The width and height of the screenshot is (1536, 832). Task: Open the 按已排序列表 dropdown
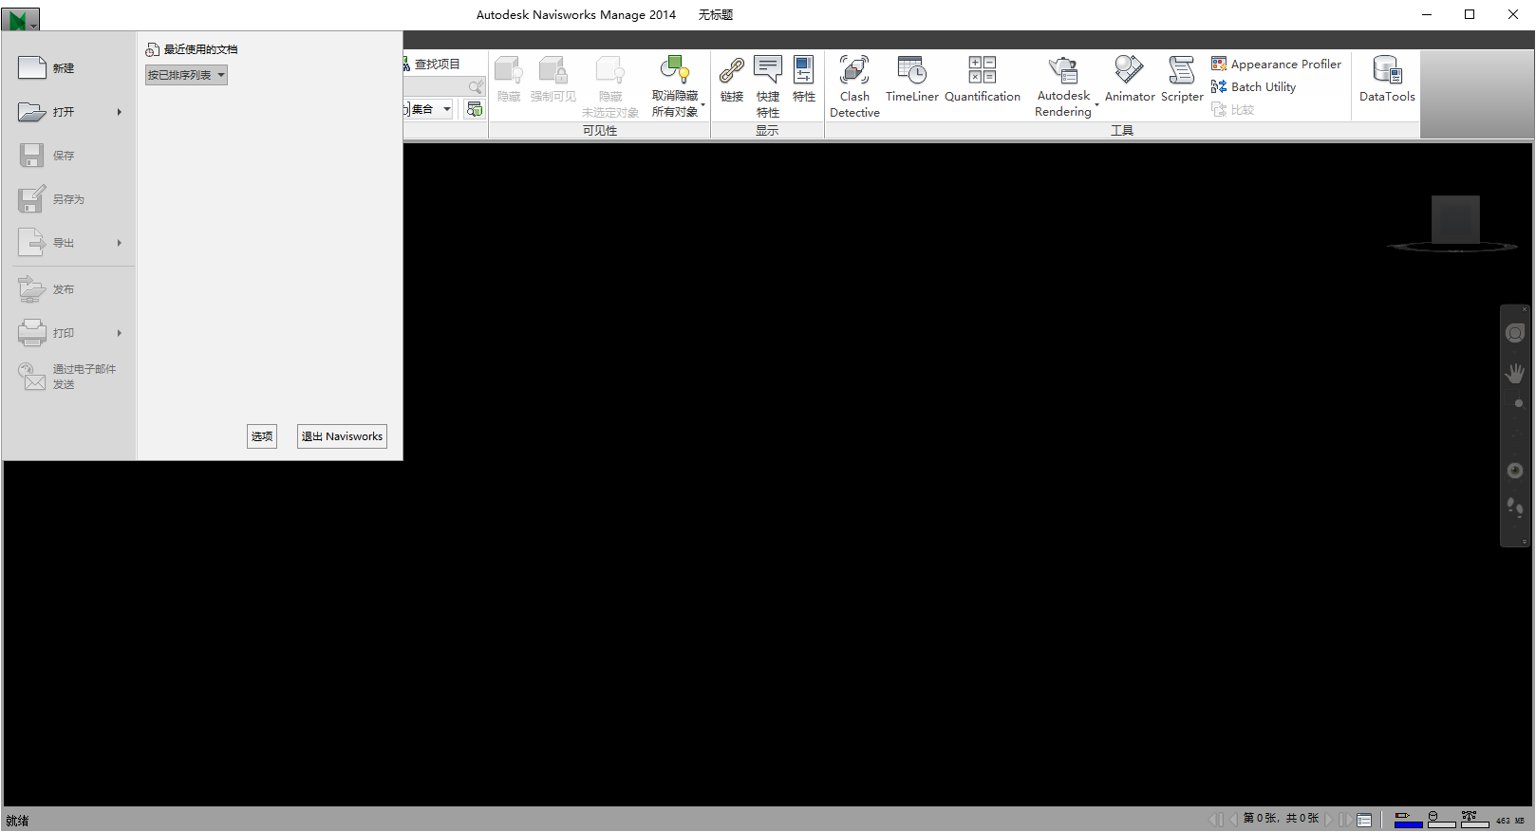(186, 75)
